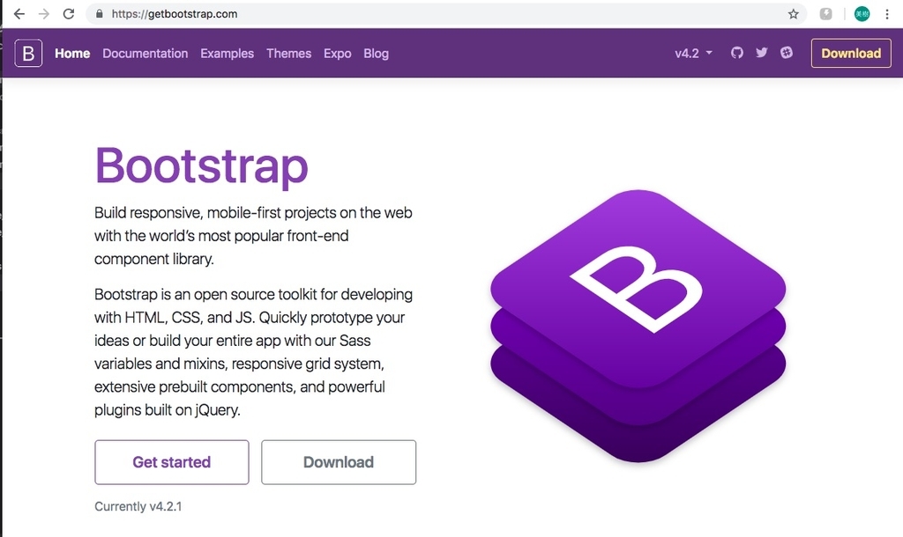Open the Chrome three-dot menu
Viewport: 903px width, 537px height.
pos(887,14)
